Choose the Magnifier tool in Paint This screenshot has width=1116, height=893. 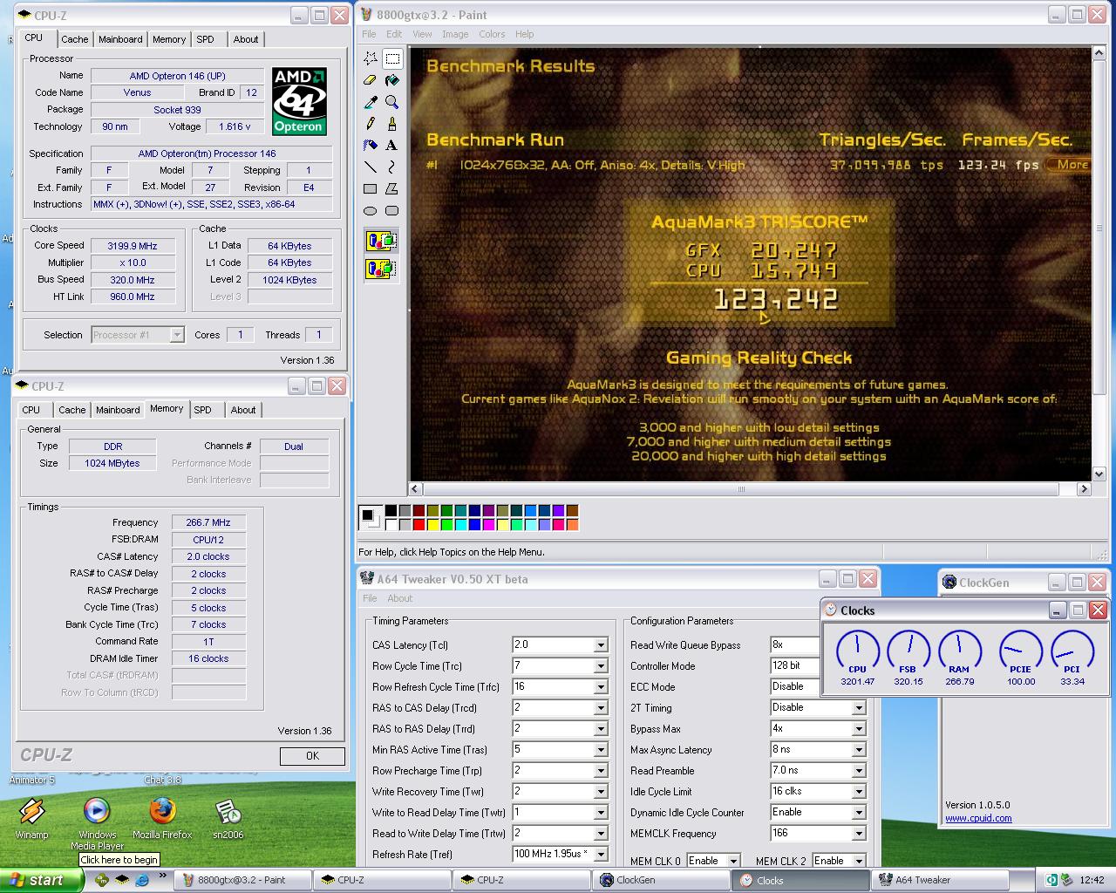coord(392,102)
